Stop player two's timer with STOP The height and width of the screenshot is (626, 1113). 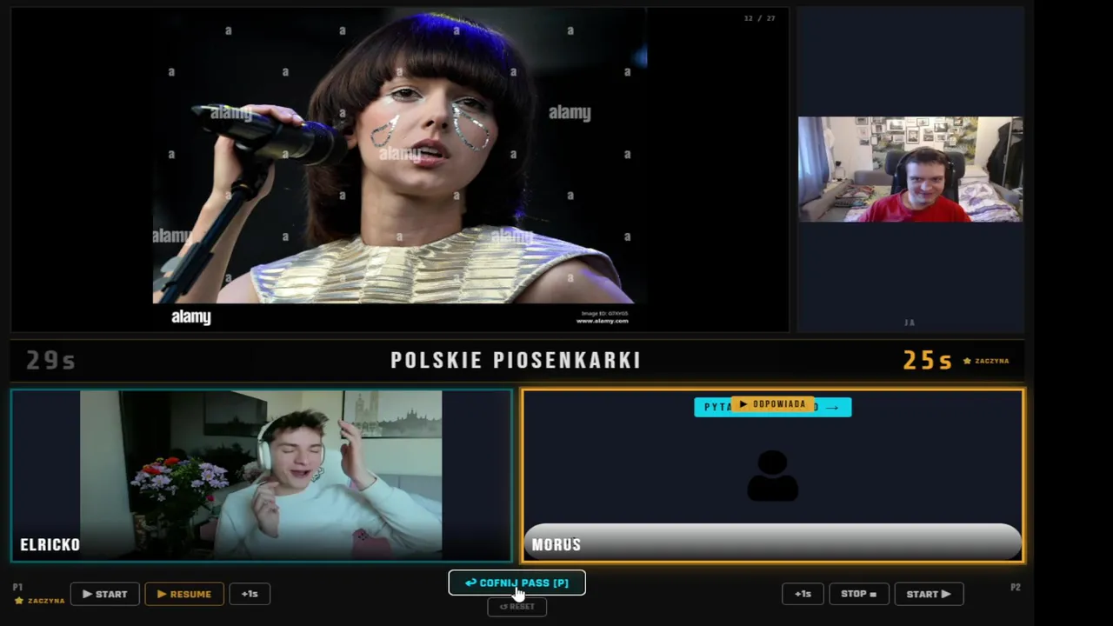(858, 594)
